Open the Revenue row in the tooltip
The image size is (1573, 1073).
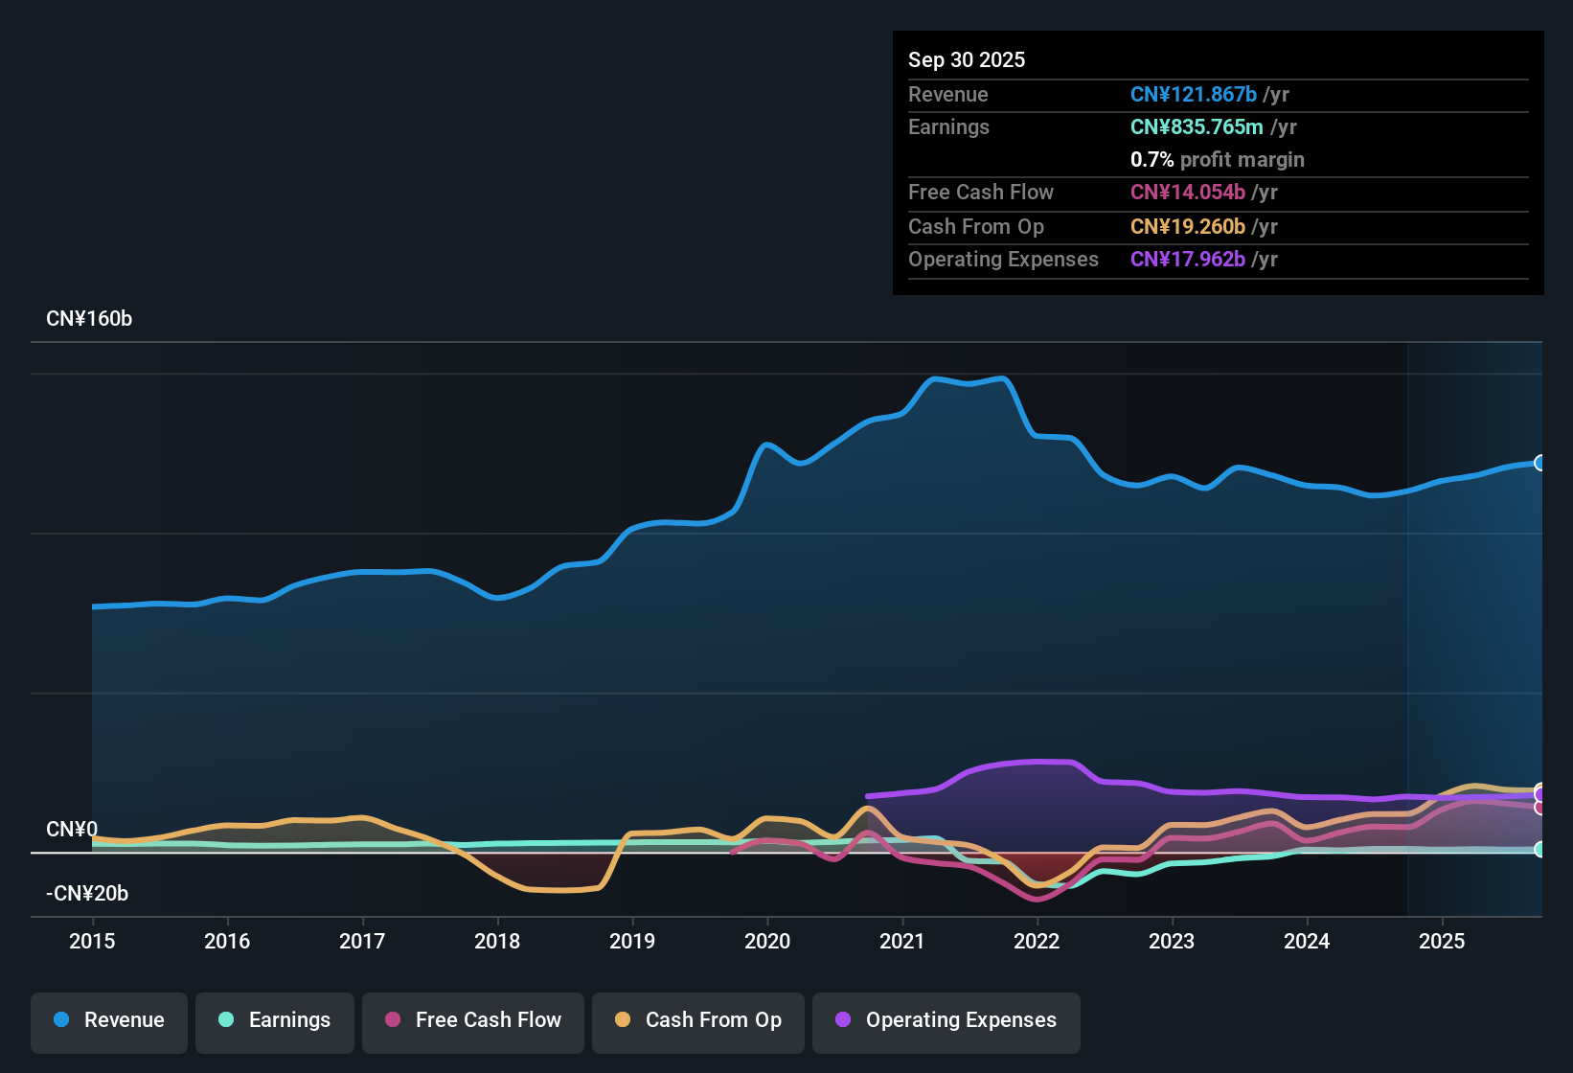click(x=948, y=94)
